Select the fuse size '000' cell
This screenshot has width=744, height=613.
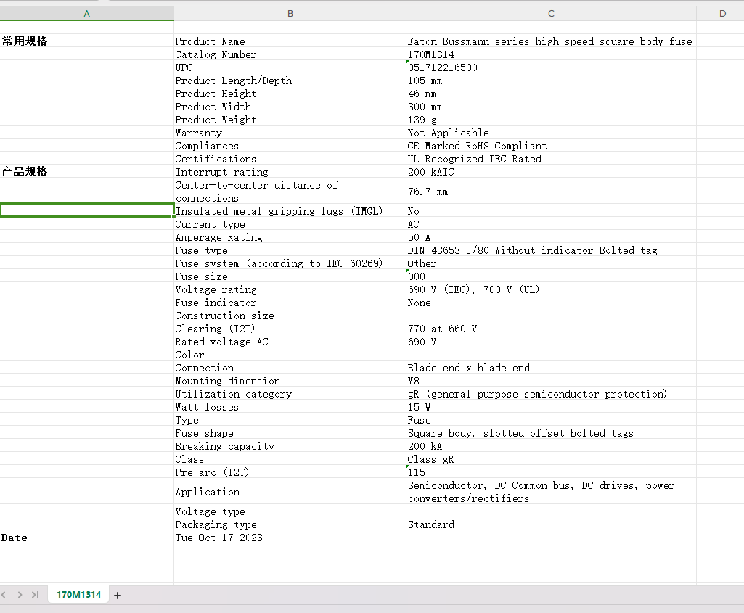pos(551,276)
